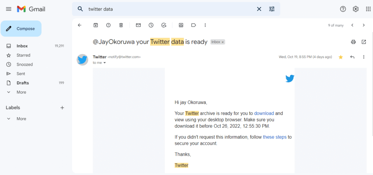Open the Move to folder icon

pos(181,25)
